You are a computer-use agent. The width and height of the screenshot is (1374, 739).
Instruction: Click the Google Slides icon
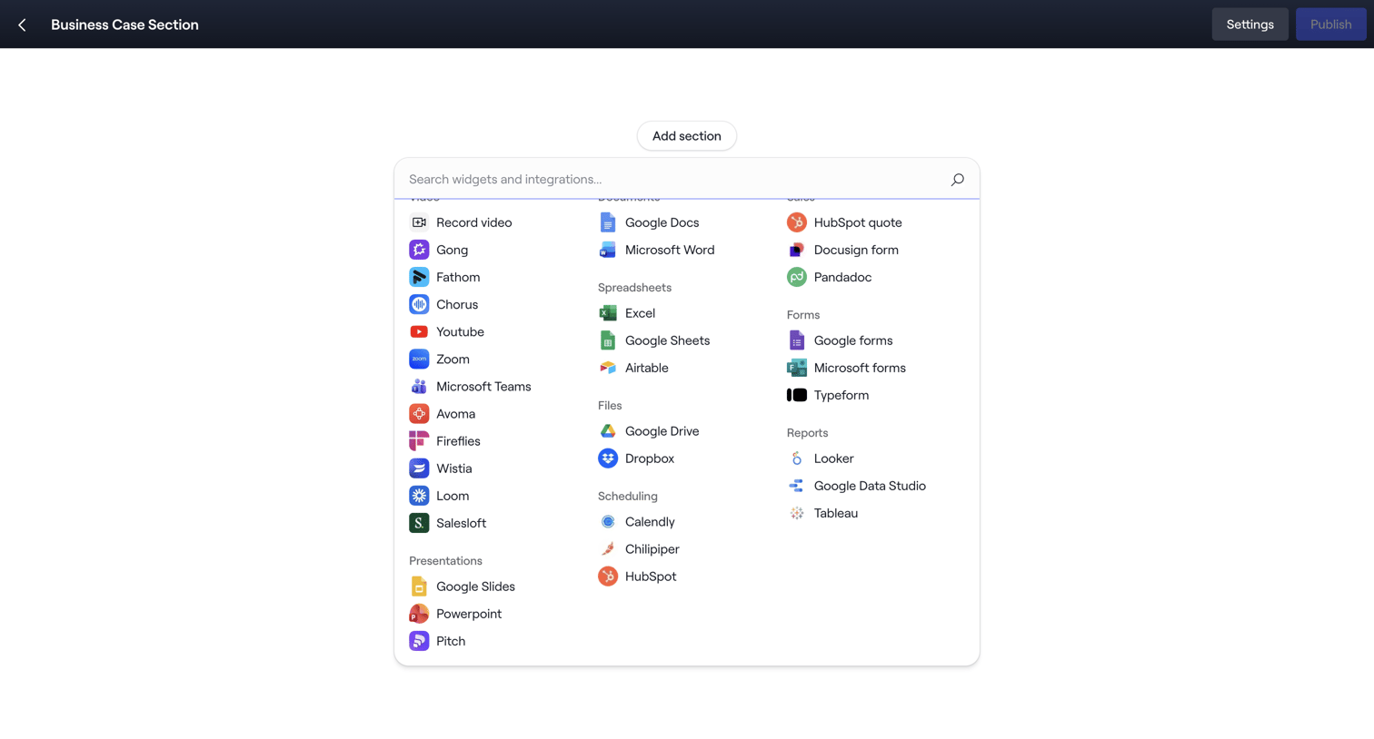[x=419, y=586]
